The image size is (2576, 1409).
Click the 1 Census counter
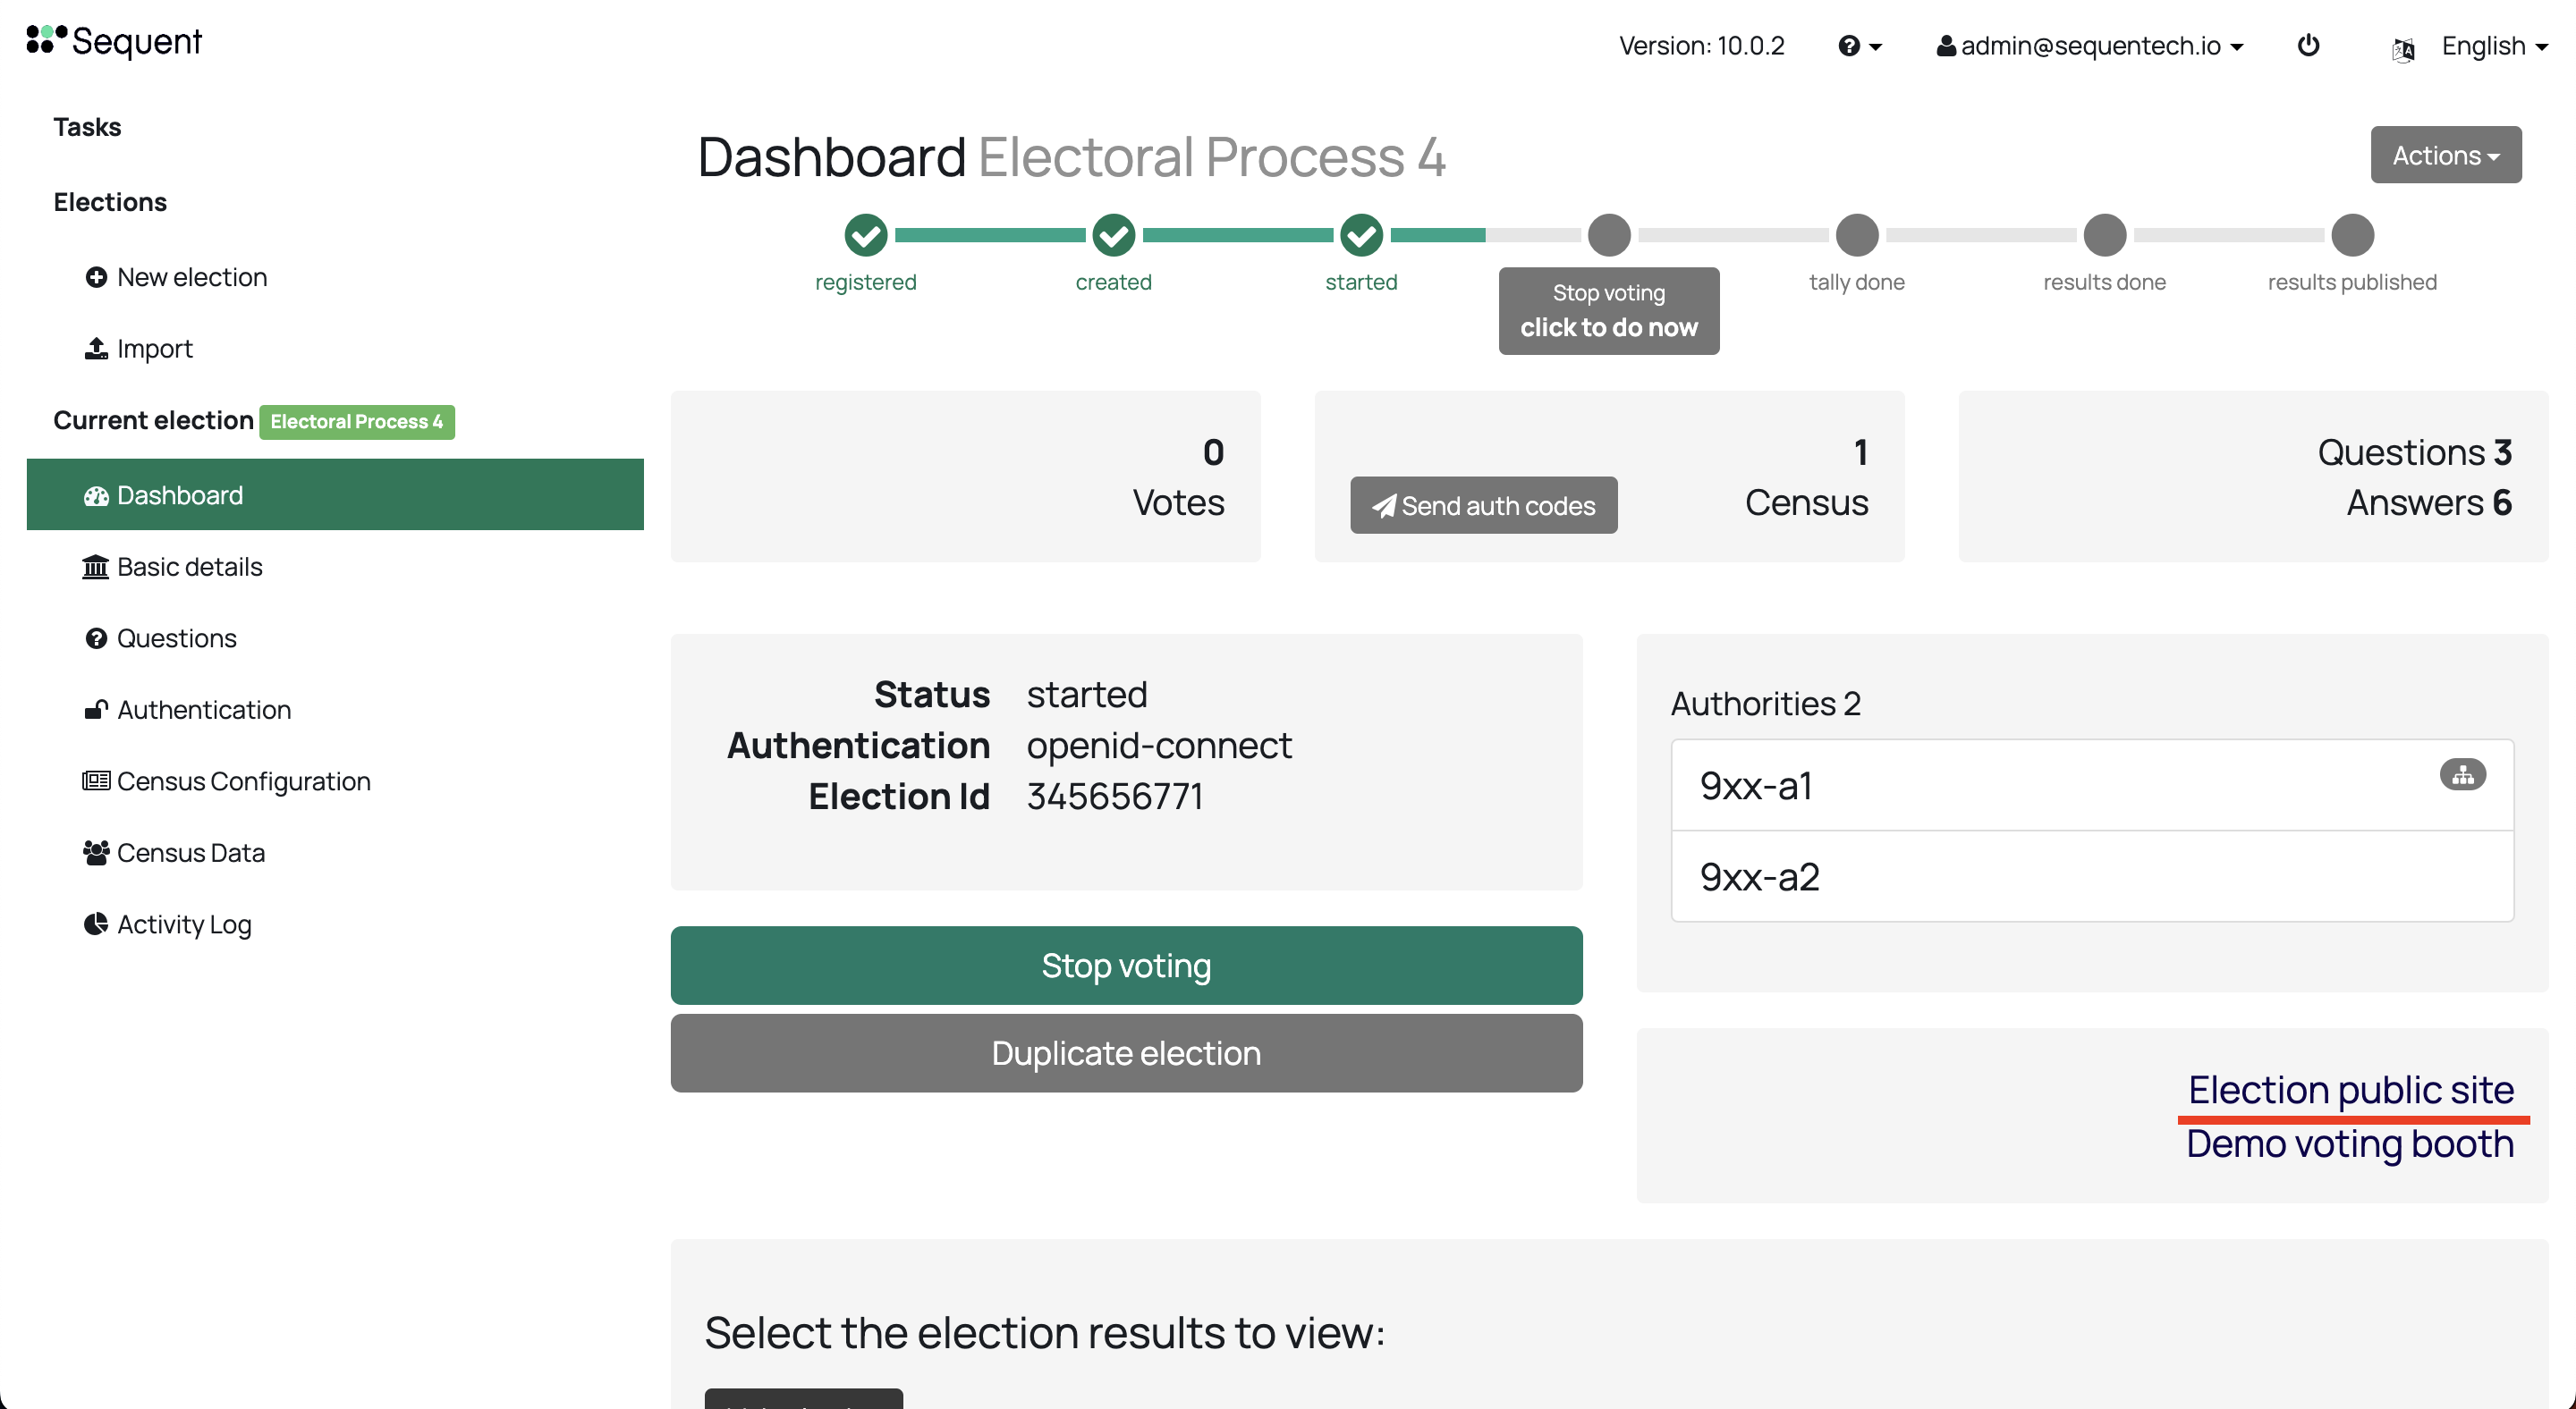click(x=1806, y=477)
